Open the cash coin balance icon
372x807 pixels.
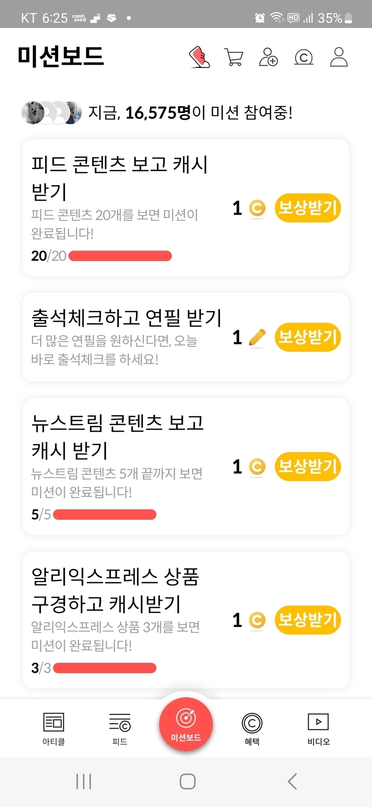click(303, 57)
